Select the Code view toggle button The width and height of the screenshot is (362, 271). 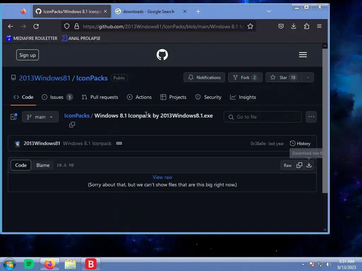coord(21,165)
